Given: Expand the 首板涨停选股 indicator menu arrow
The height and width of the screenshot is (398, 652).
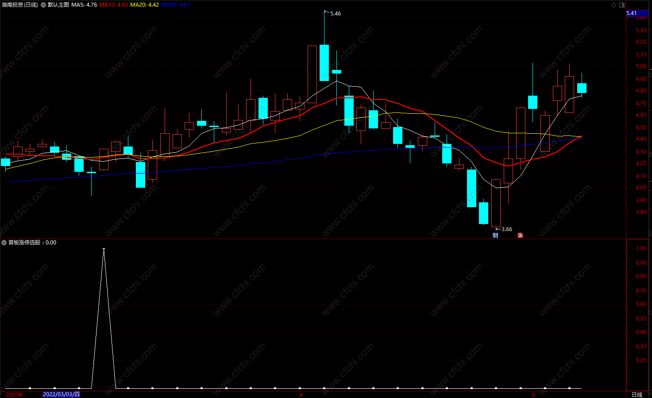Looking at the screenshot, I should pos(4,243).
